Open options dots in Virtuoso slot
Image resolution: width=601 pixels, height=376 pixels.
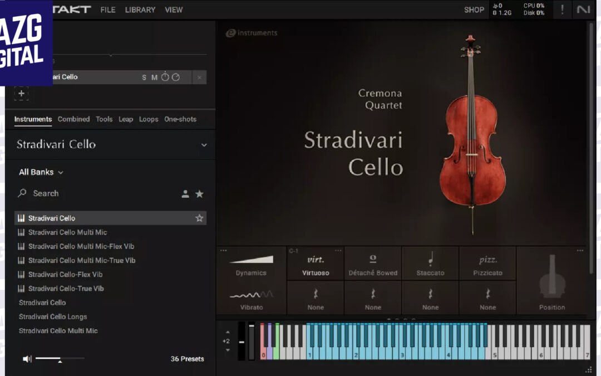338,251
